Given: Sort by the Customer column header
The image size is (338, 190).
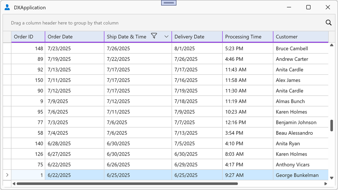Looking at the screenshot, I should tap(301, 37).
